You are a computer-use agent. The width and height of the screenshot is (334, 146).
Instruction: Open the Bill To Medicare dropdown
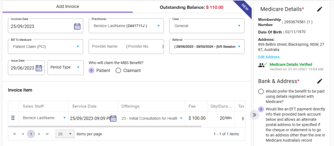coord(78,47)
